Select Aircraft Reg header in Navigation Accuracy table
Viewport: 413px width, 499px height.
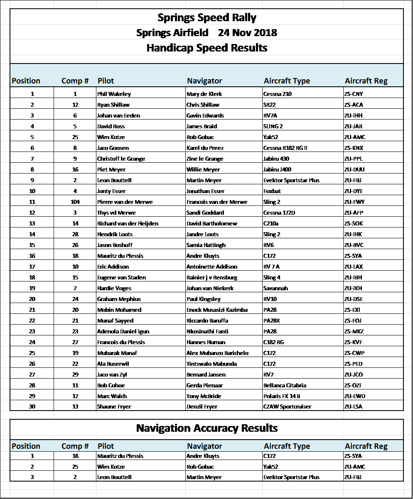(366, 446)
